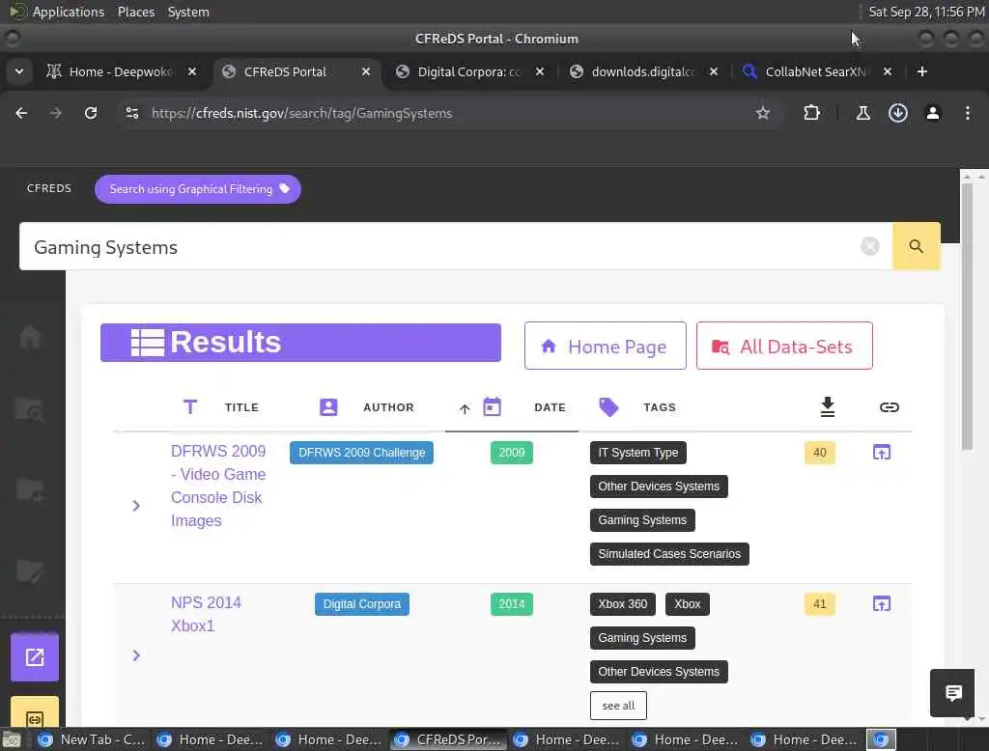Open the Places menu
The width and height of the screenshot is (989, 751).
(x=135, y=12)
